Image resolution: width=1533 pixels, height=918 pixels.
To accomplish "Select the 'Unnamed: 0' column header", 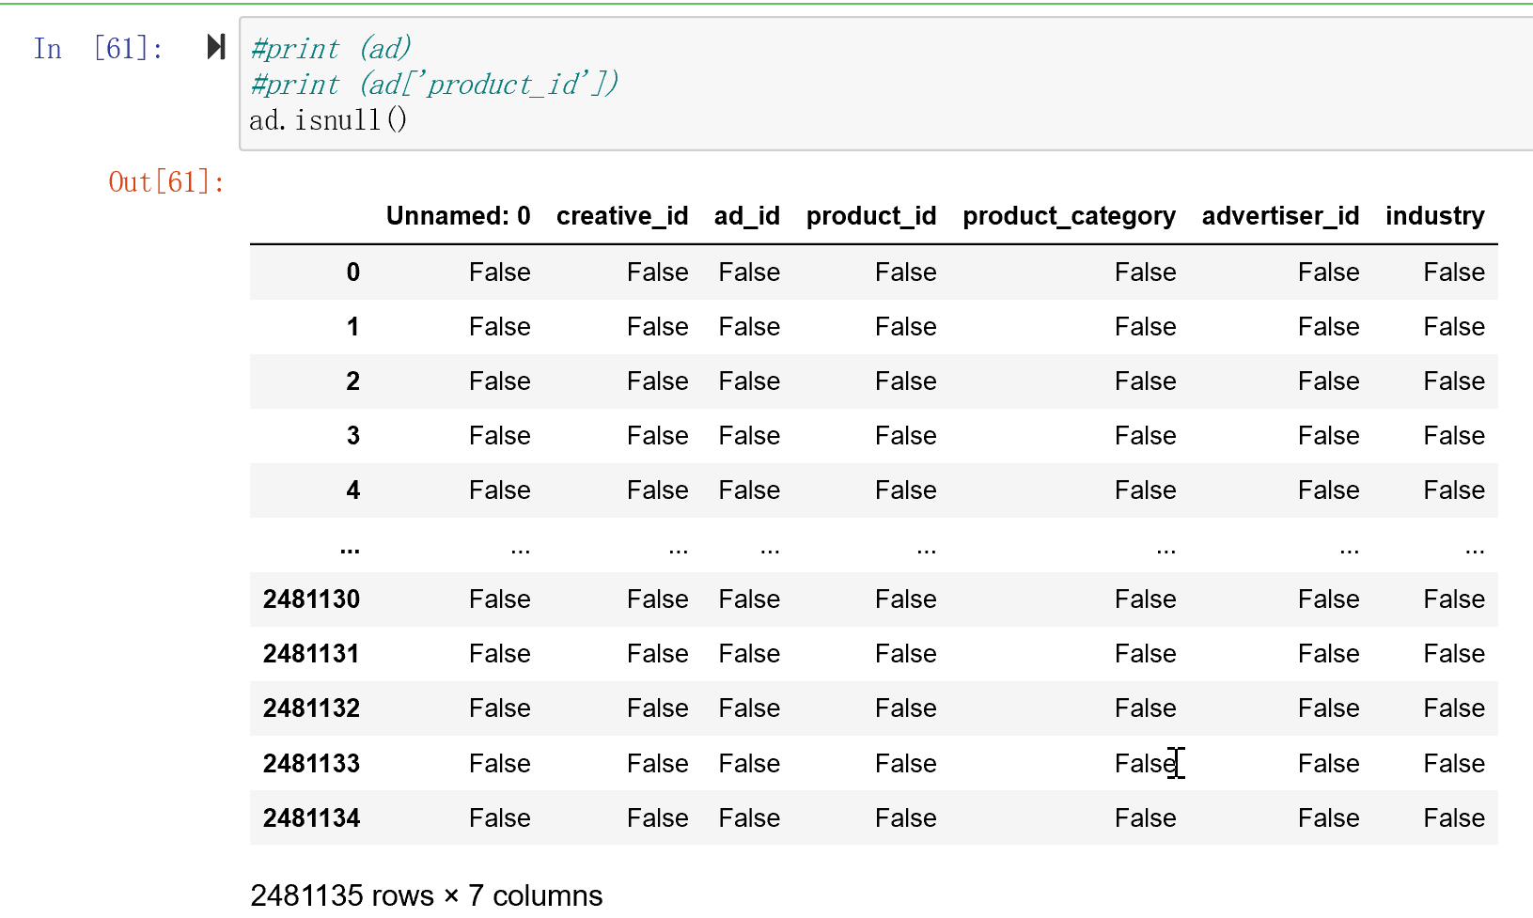I will pyautogui.click(x=459, y=216).
